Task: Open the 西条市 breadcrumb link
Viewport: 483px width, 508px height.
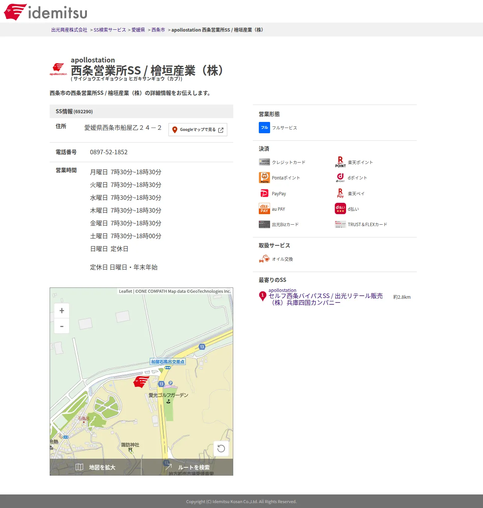Action: [158, 30]
